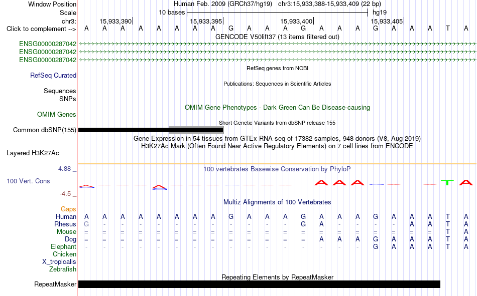Click the OMIM Gene Phenotypes title

278,108
